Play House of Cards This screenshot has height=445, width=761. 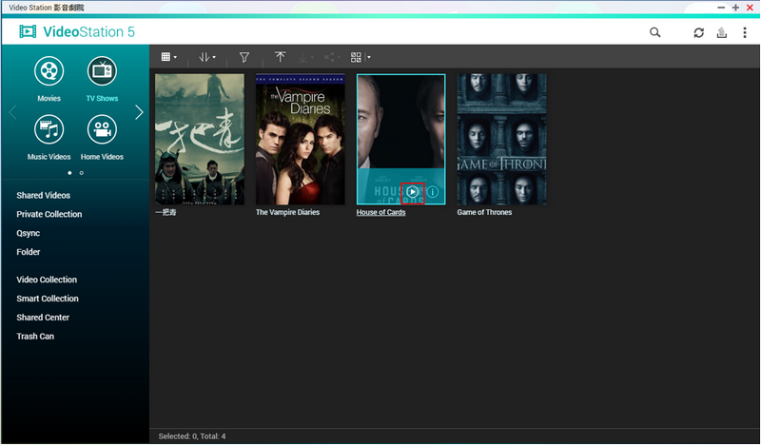413,192
